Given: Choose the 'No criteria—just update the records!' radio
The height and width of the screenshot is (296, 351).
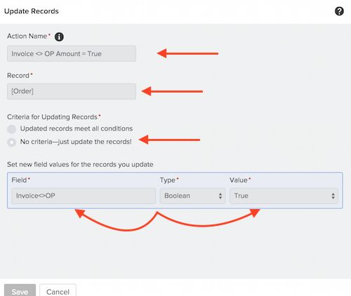Looking at the screenshot, I should tap(11, 142).
